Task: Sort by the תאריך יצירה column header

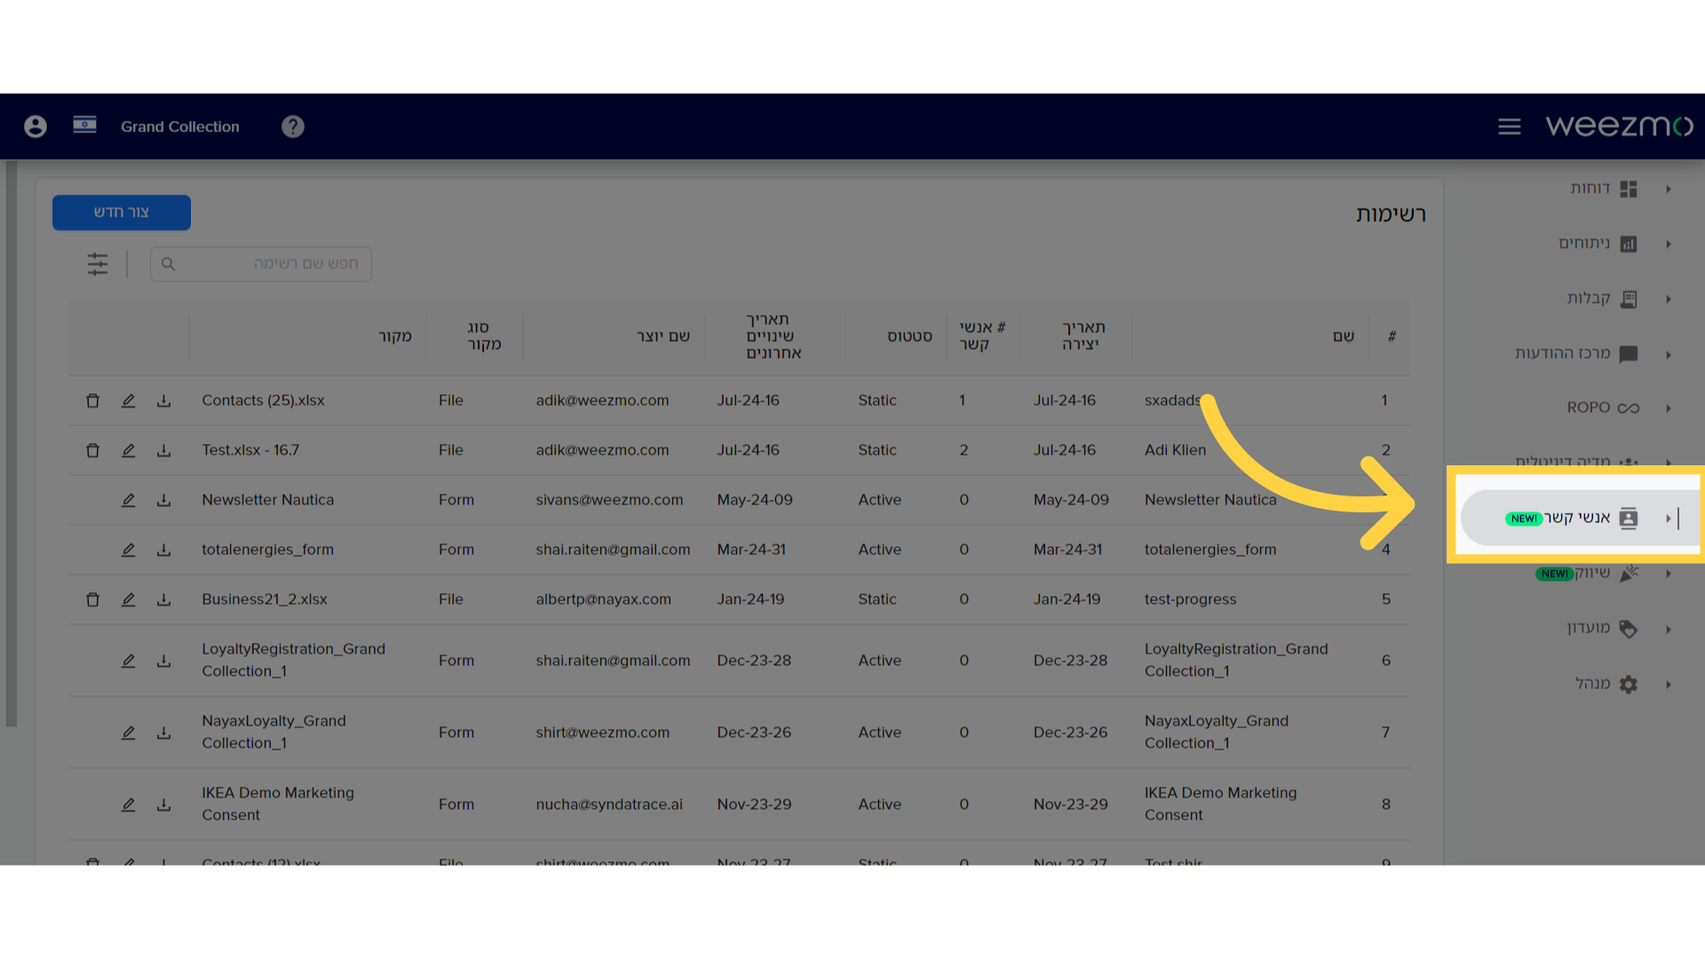Action: (x=1083, y=337)
